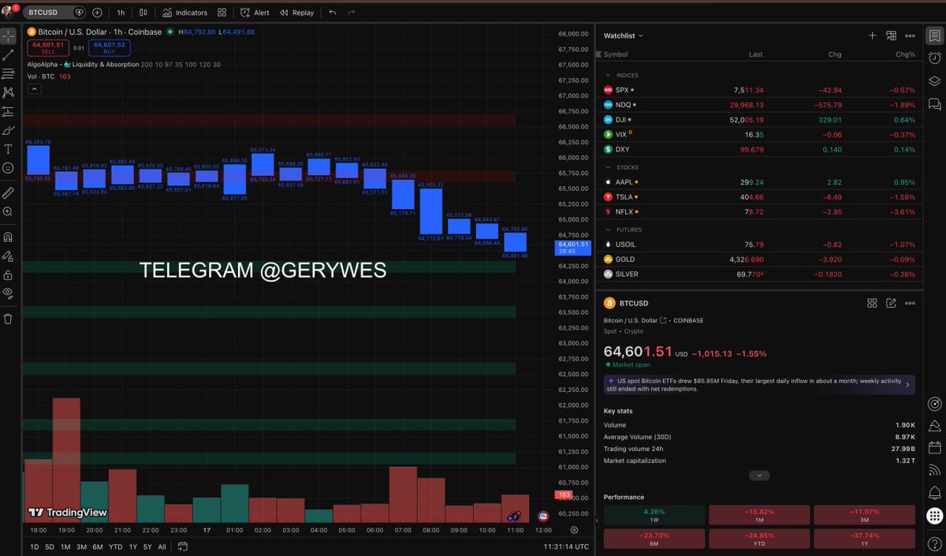946x556 pixels.
Task: Open the Calendar sidebar icon
Action: [934, 448]
